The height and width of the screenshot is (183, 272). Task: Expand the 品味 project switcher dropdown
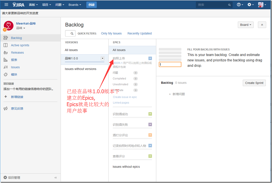point(21,28)
